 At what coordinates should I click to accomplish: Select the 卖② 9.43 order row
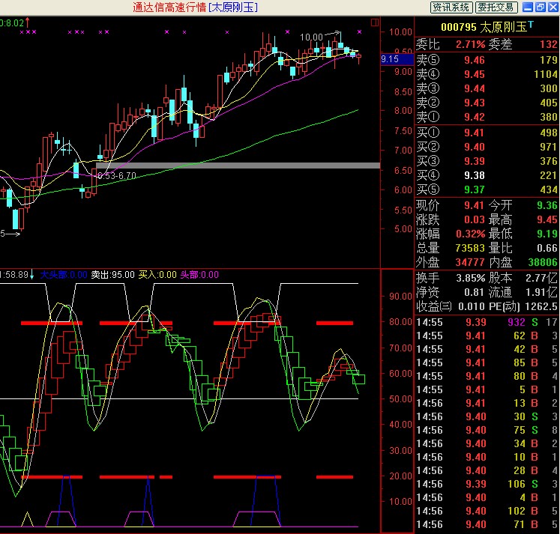(487, 103)
